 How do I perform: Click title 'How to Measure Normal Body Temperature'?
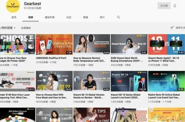click(89, 59)
